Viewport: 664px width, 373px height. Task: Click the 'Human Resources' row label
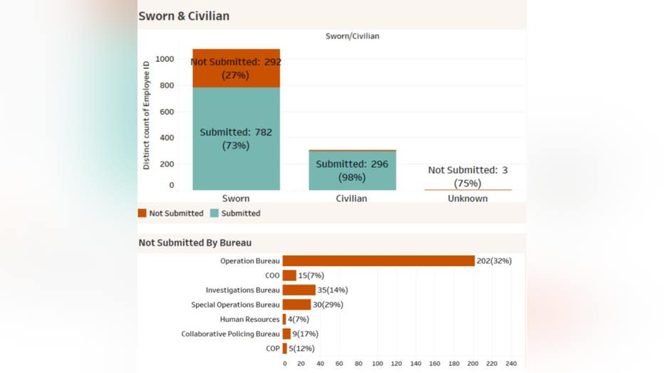click(x=250, y=320)
